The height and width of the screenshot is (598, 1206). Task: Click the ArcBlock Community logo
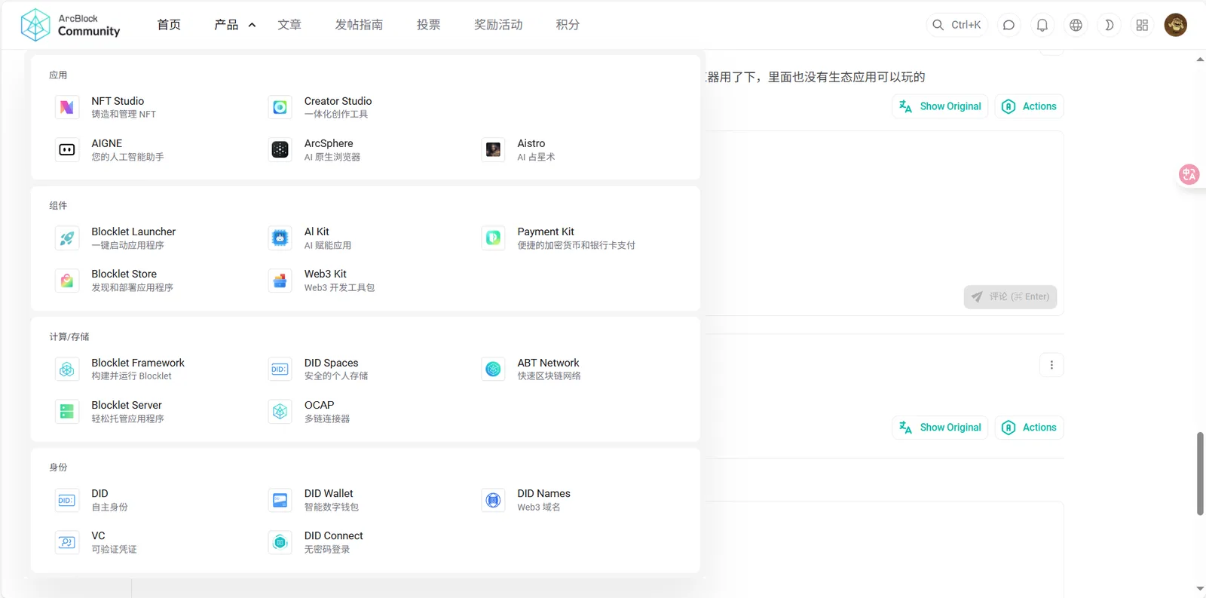tap(70, 25)
